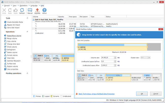Choose Change drive label operation

point(12,44)
